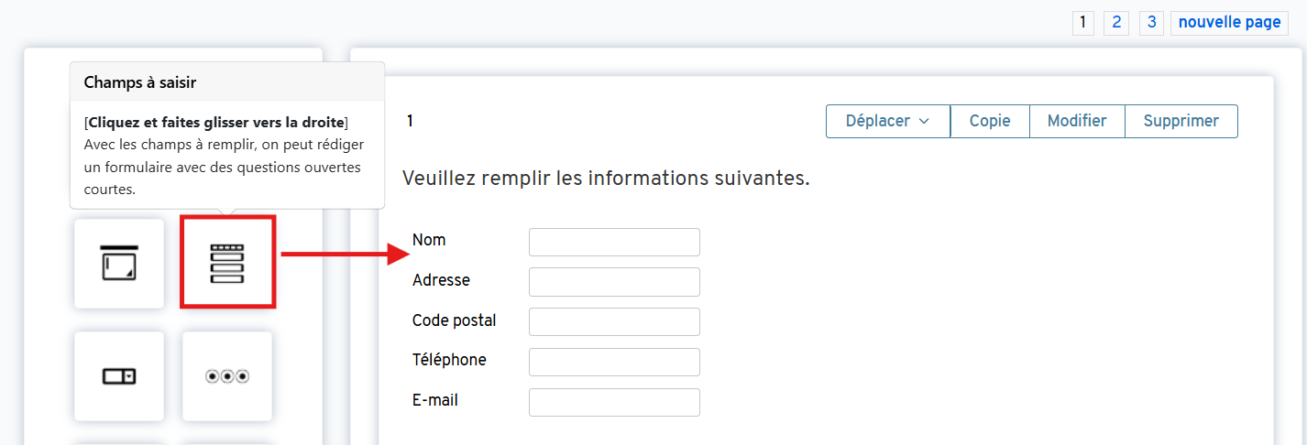
Task: Select the multi-line text area question icon
Action: [119, 264]
